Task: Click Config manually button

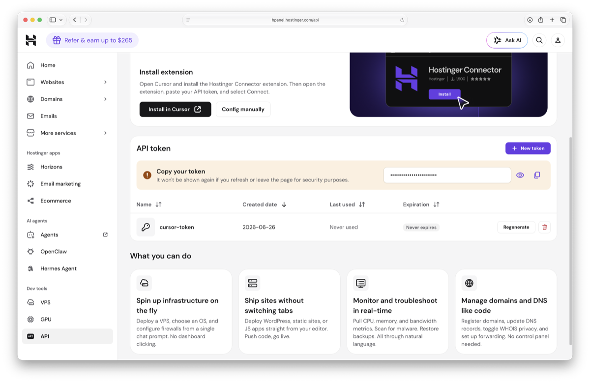Action: (243, 109)
